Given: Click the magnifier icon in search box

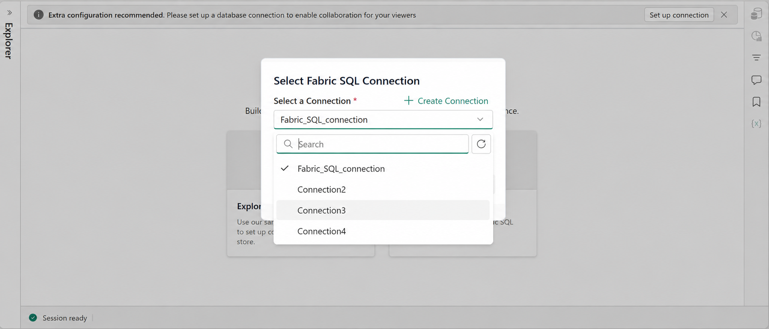Looking at the screenshot, I should (x=288, y=144).
